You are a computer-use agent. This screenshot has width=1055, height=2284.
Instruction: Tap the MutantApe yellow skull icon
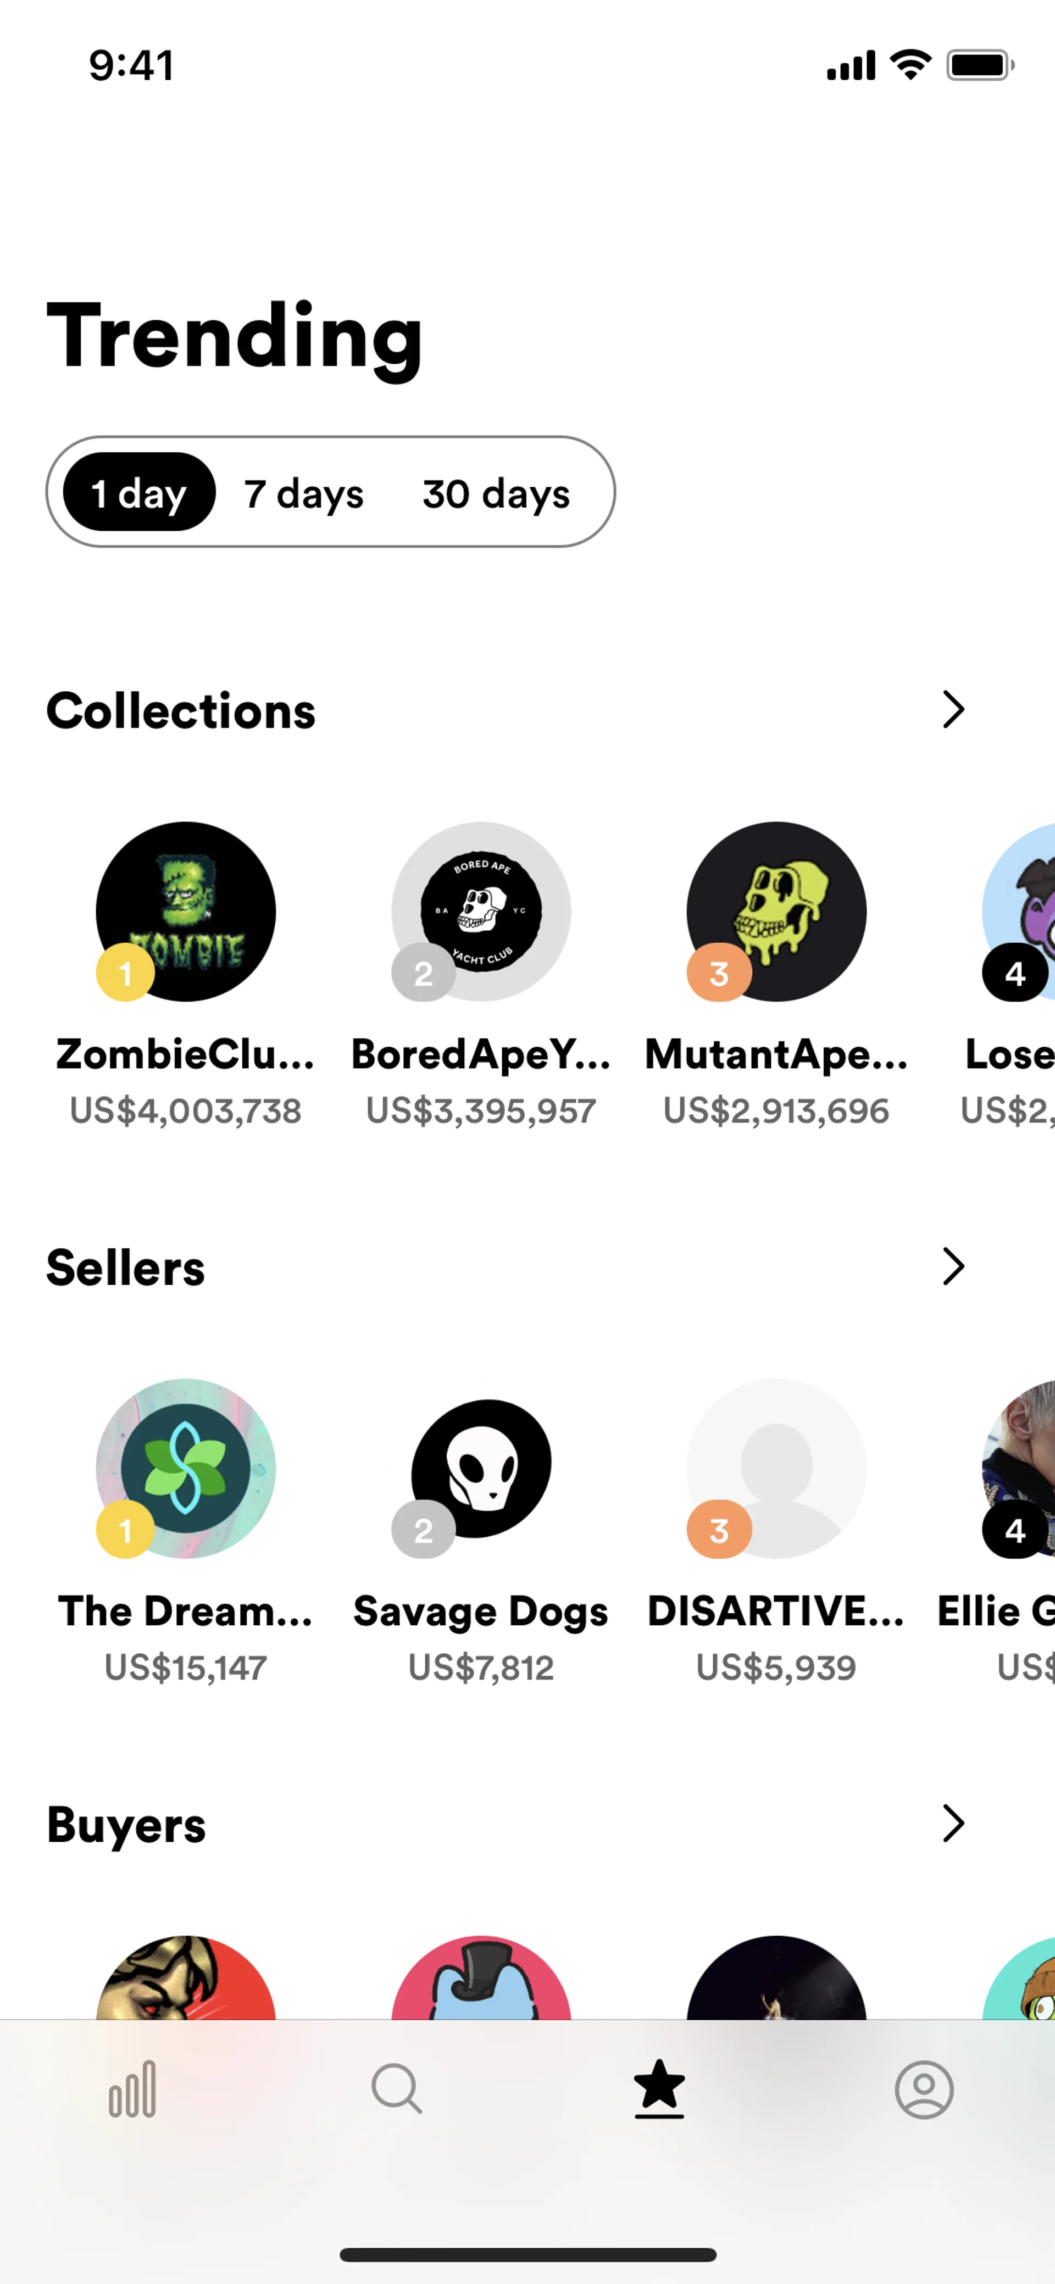point(776,912)
